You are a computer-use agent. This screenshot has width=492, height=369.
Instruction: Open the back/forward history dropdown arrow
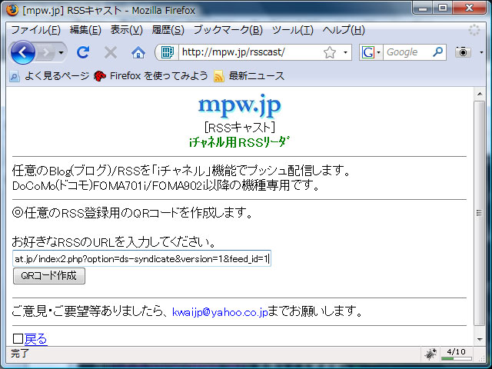click(x=61, y=52)
